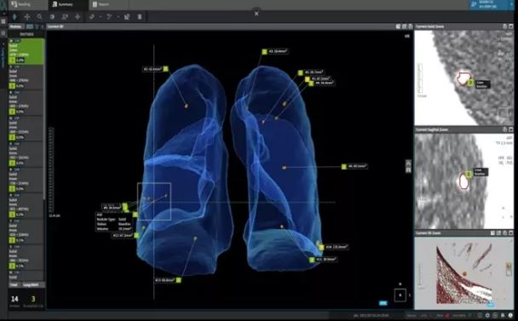Select the first pointer tool in toolbar
Viewport: 518px width, 321px height.
(14, 17)
